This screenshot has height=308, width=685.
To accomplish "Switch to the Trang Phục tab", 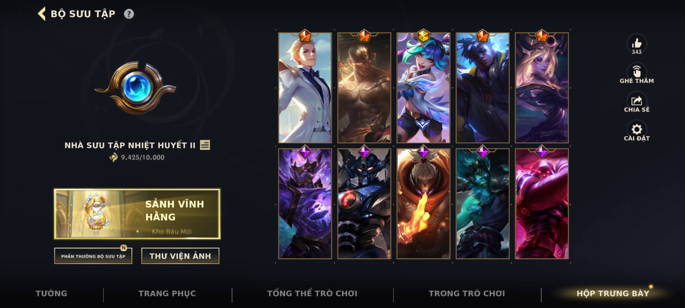I will click(x=167, y=293).
